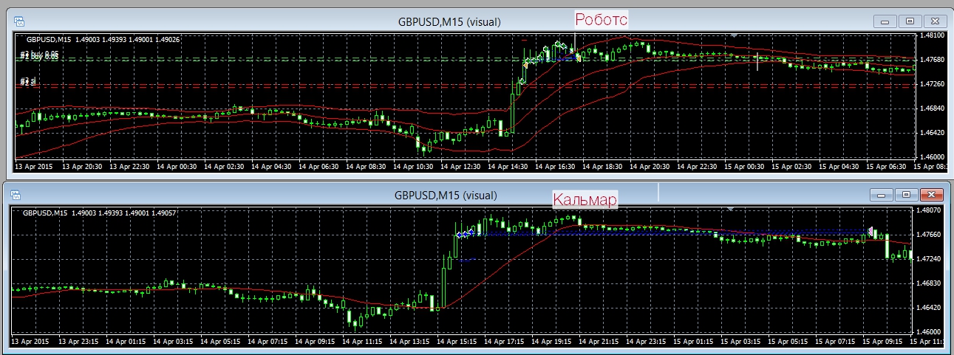The image size is (954, 355).
Task: Click time label '14 Apr 11:15'
Action: pos(363,342)
